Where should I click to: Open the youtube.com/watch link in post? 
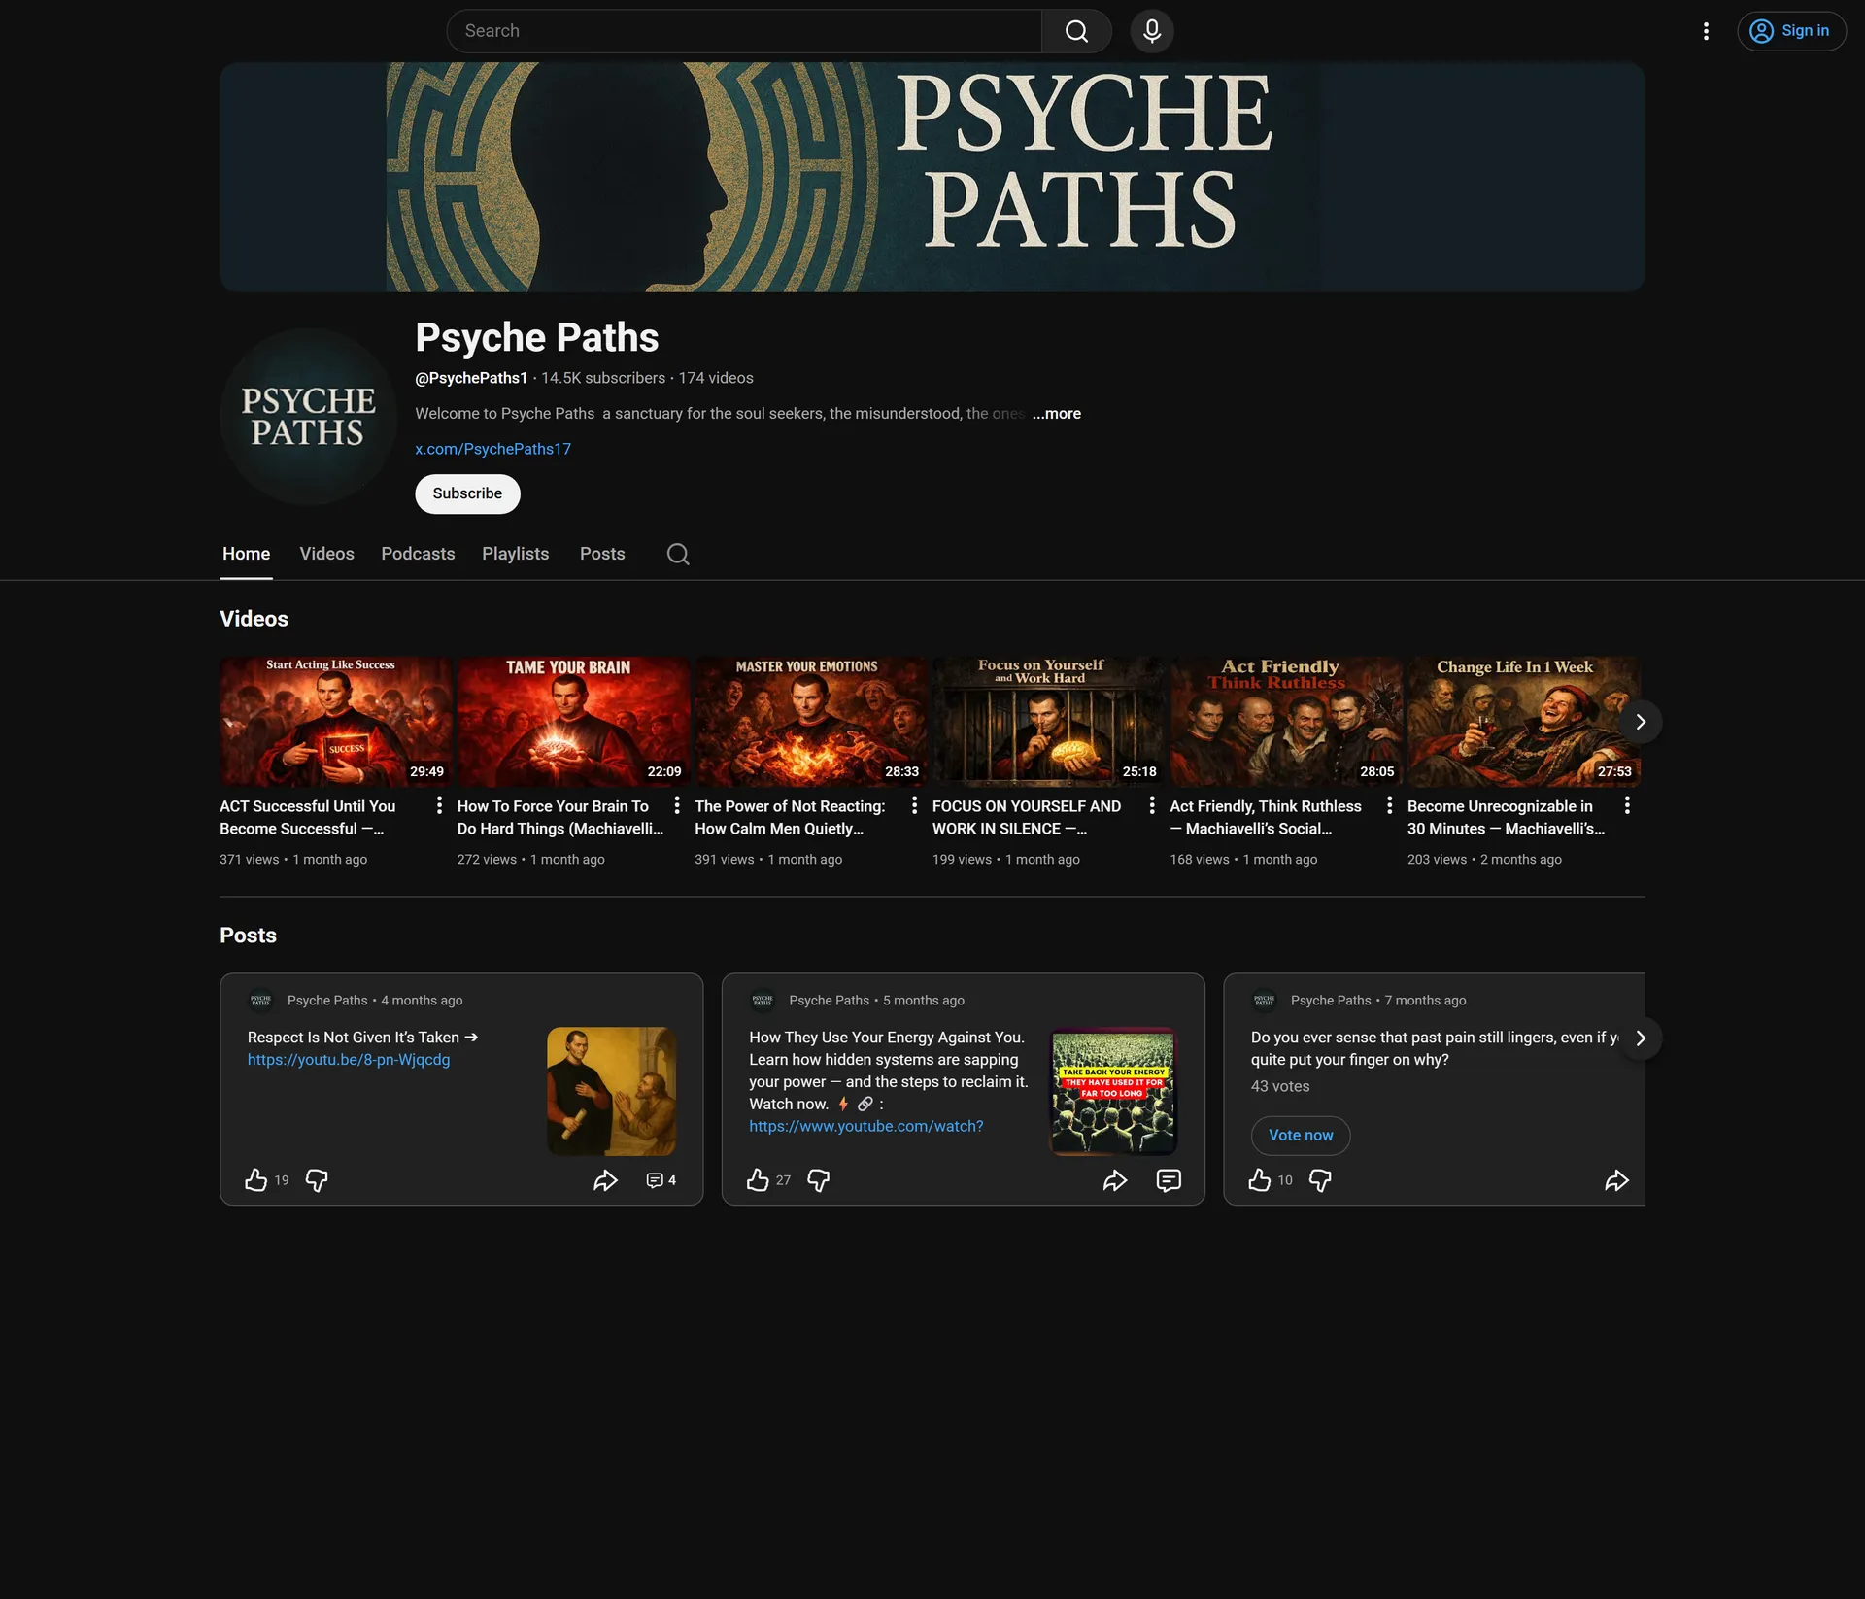click(866, 1126)
